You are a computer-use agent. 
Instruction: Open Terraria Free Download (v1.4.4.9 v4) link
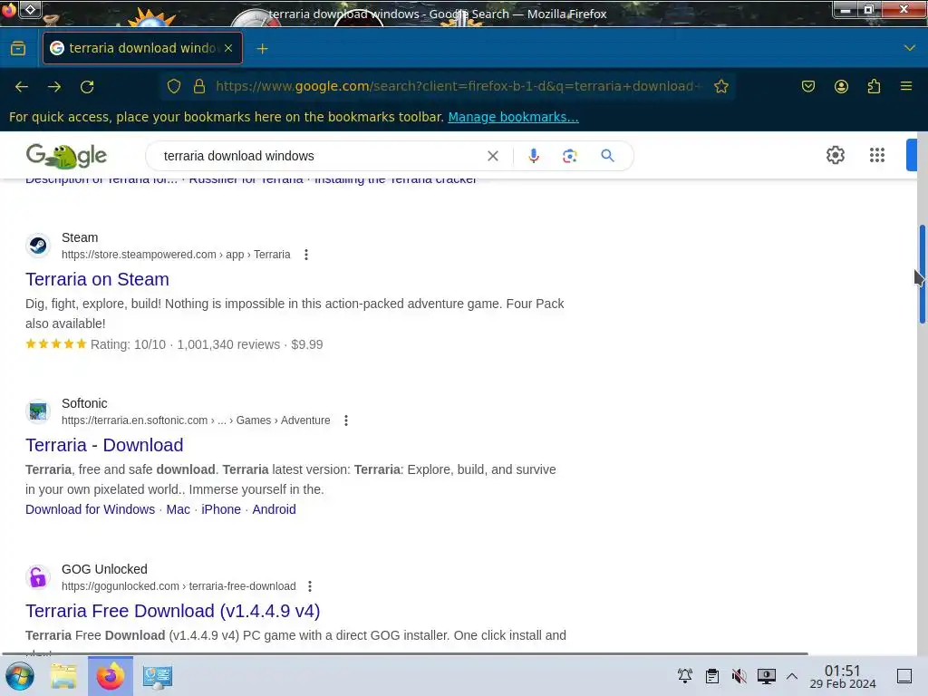(173, 611)
